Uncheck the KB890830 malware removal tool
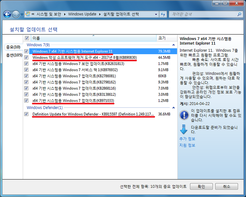This screenshot has height=197, width=246. tap(26, 57)
